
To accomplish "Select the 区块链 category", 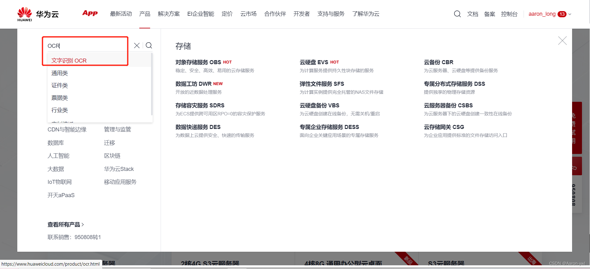I will (112, 156).
